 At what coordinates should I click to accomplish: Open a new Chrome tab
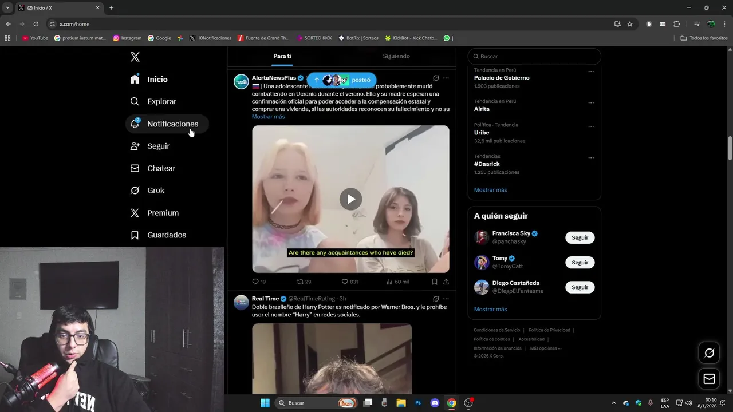point(111,8)
